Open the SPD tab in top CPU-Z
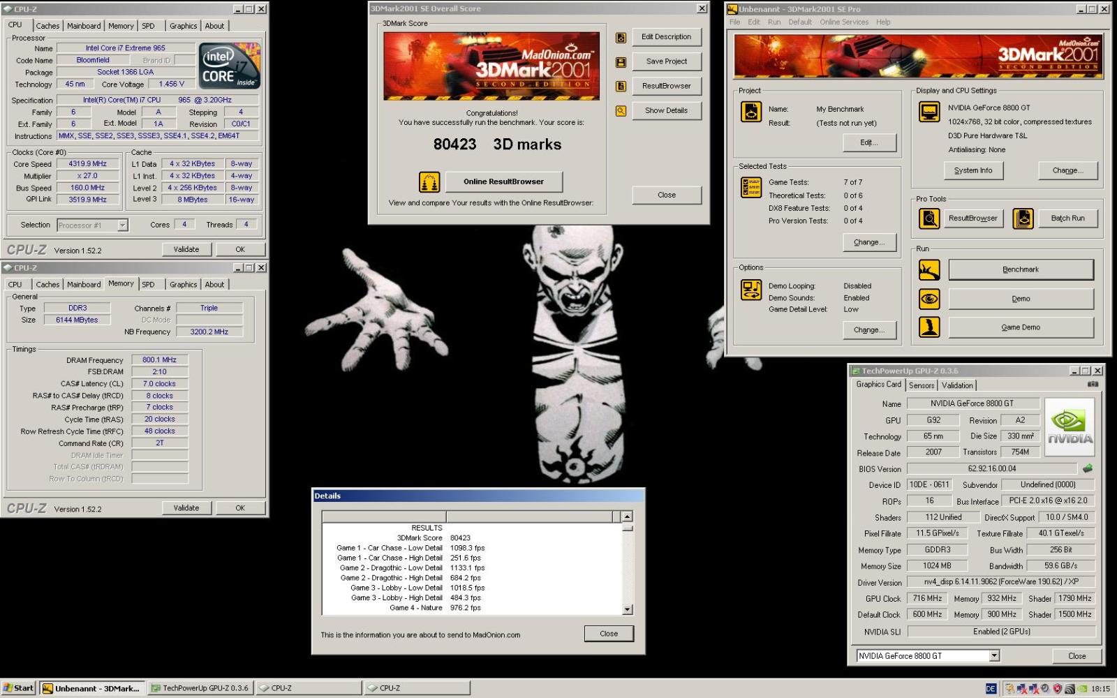Viewport: 1117px width, 698px height. 149,26
